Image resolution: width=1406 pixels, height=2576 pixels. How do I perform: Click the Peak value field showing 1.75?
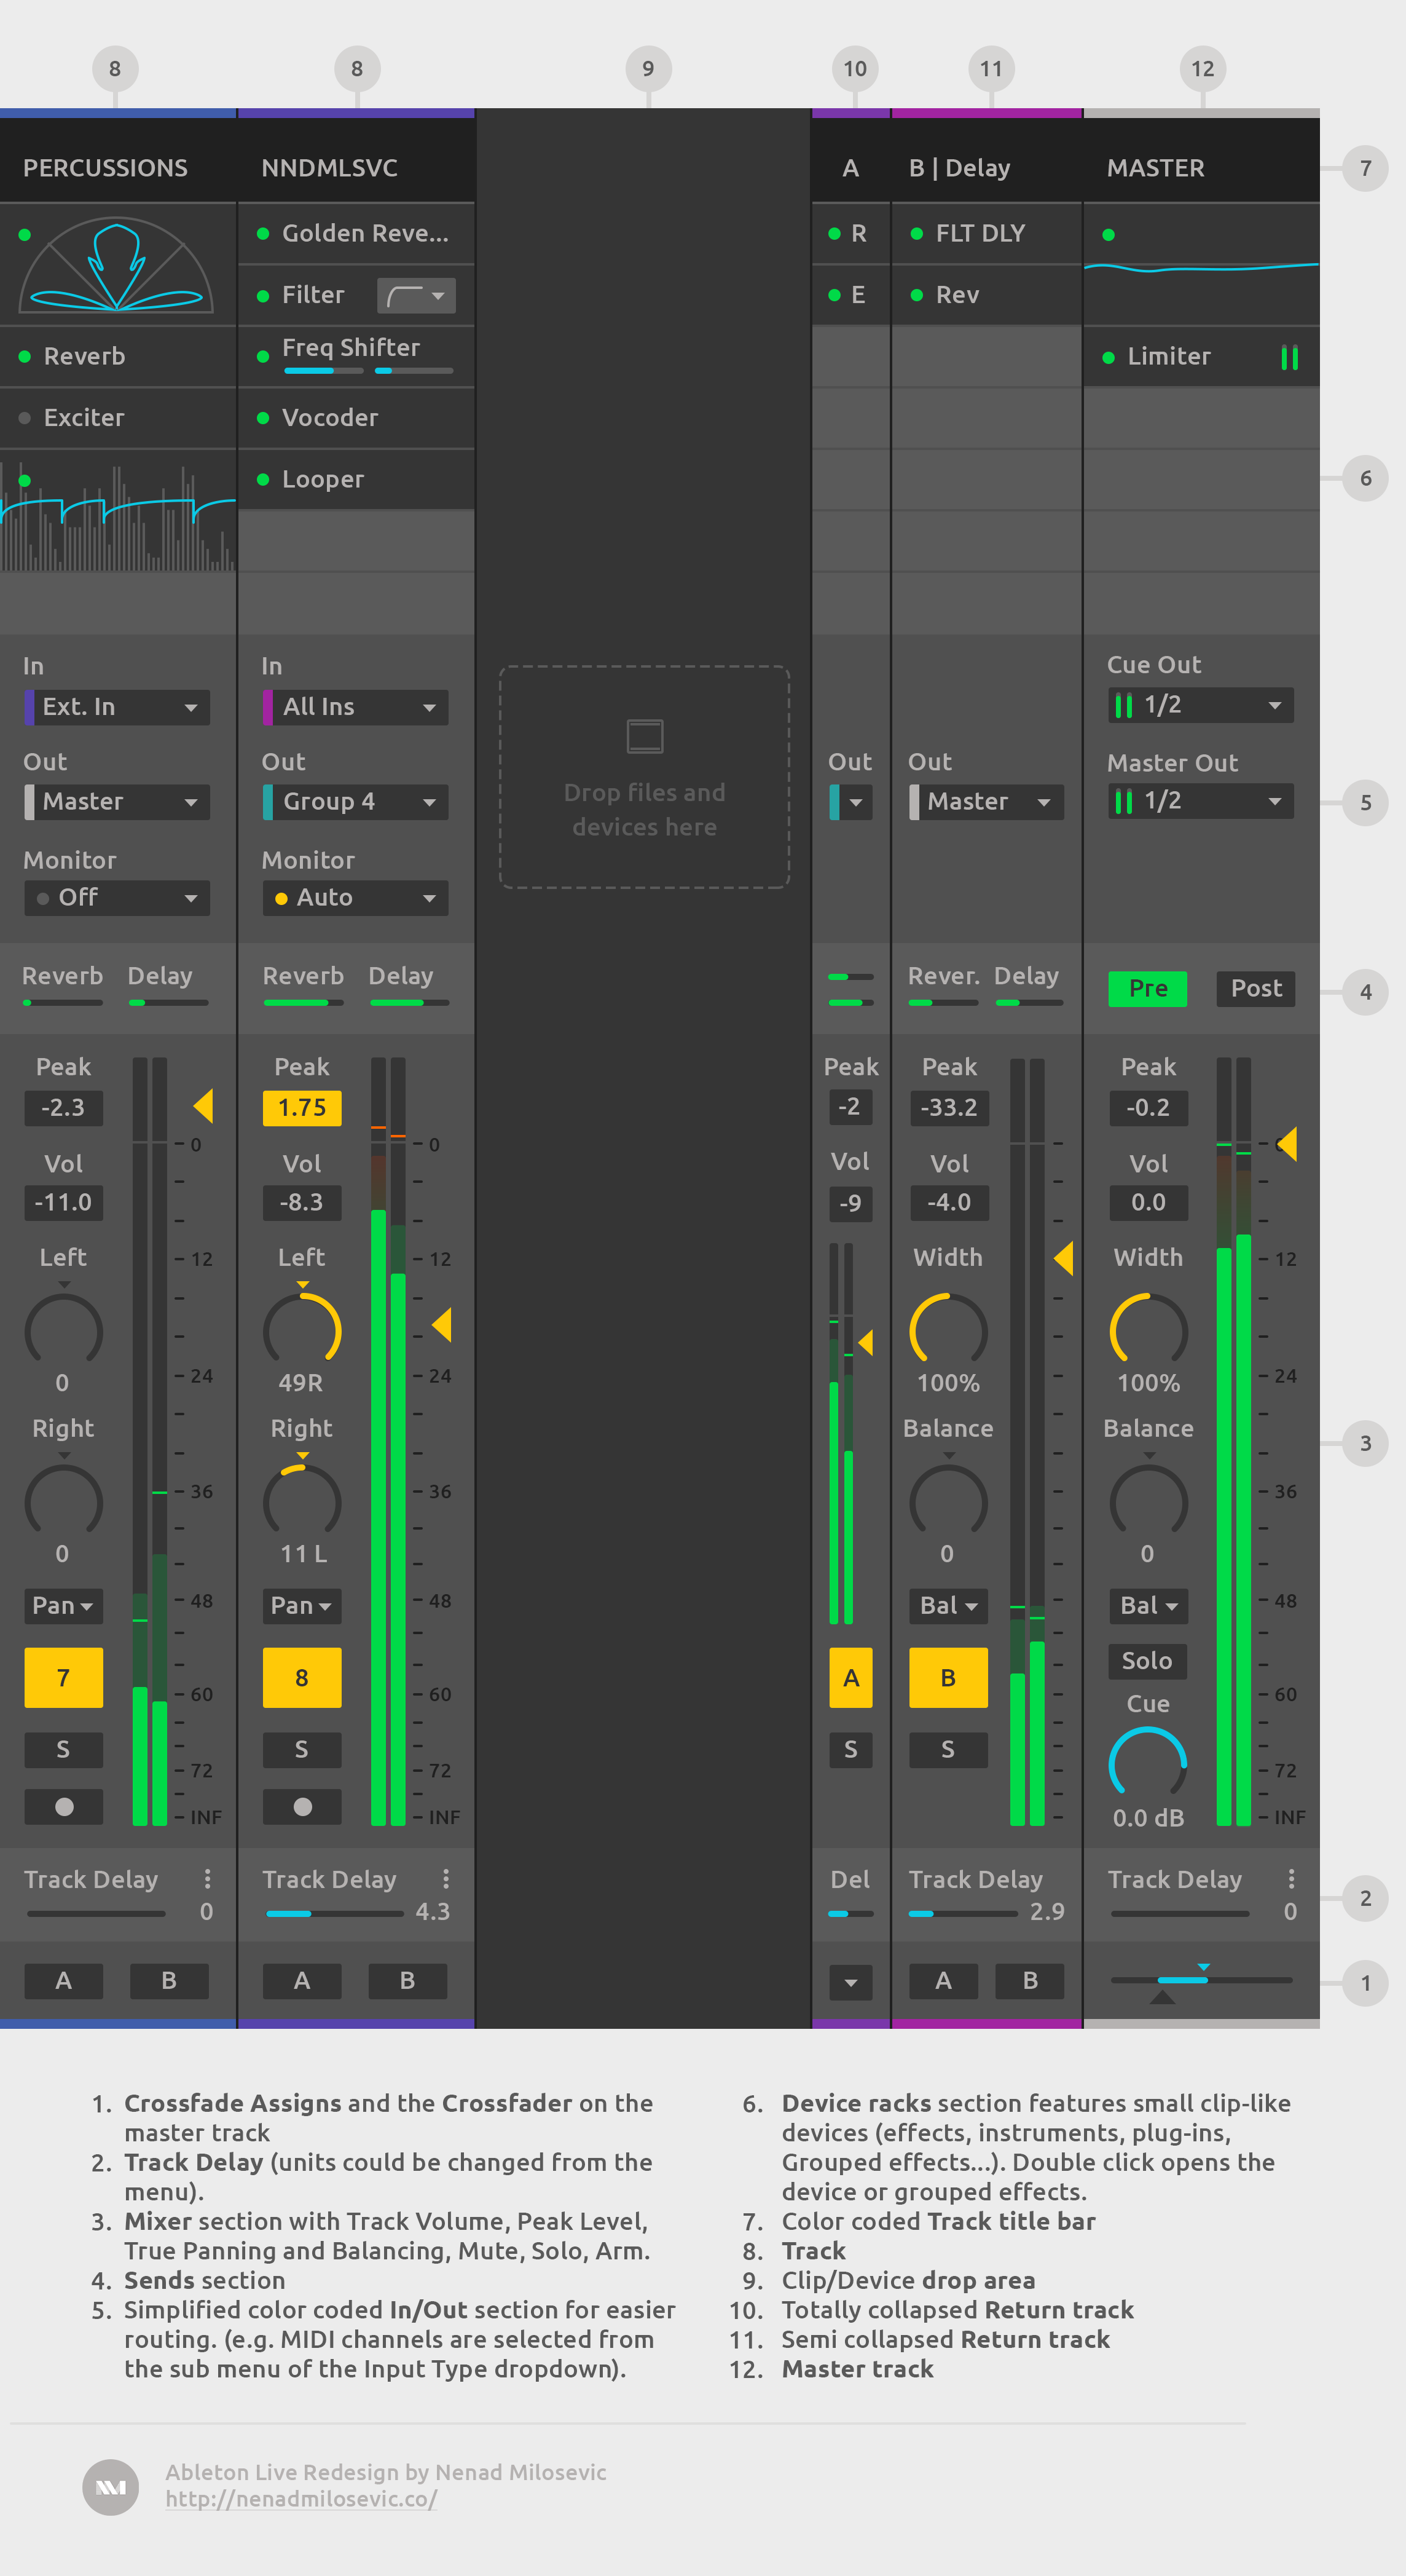tap(302, 1108)
